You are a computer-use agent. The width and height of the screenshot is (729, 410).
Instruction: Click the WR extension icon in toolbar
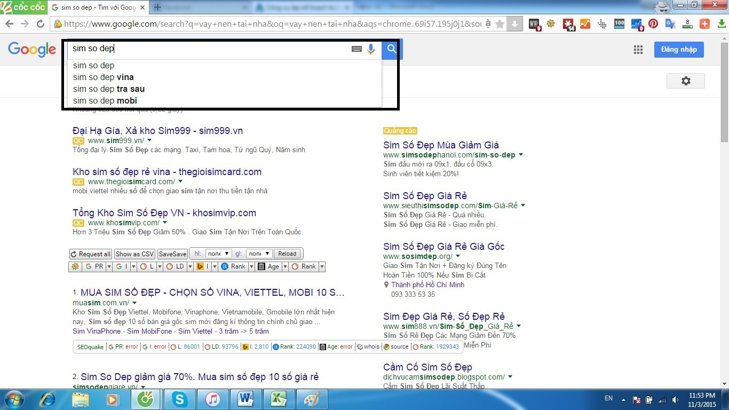coord(534,24)
